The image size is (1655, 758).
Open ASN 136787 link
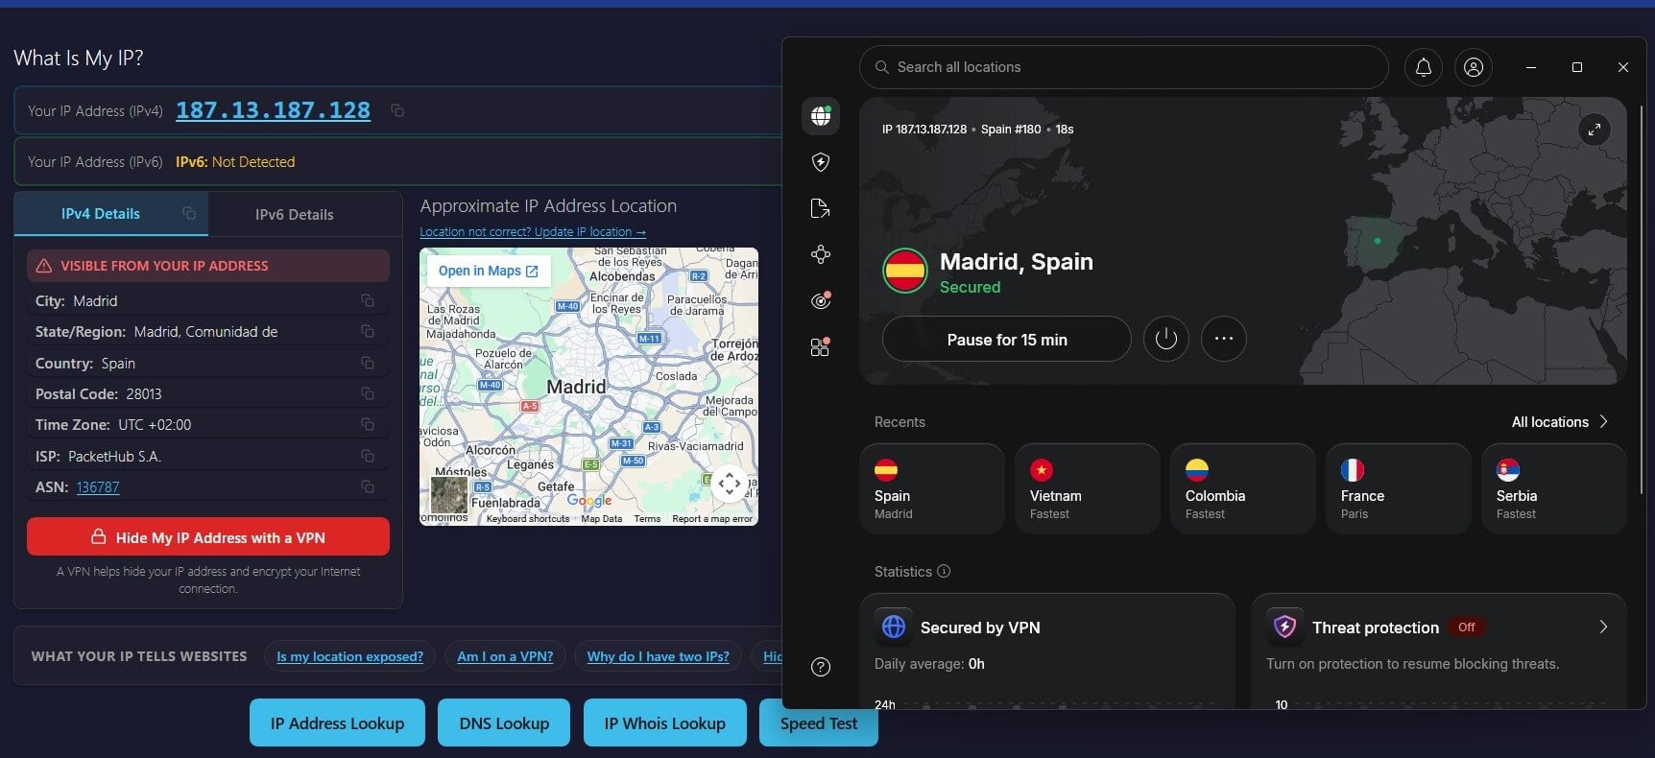[98, 487]
